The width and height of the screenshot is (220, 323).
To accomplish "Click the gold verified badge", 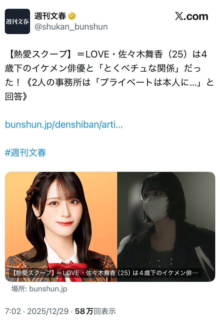I will point(72,16).
